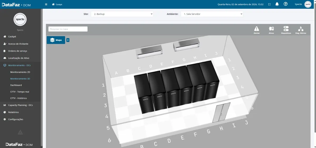Click the Monitoramento - DCs monitor icon
This screenshot has height=148, width=316.
click(x=5, y=65)
